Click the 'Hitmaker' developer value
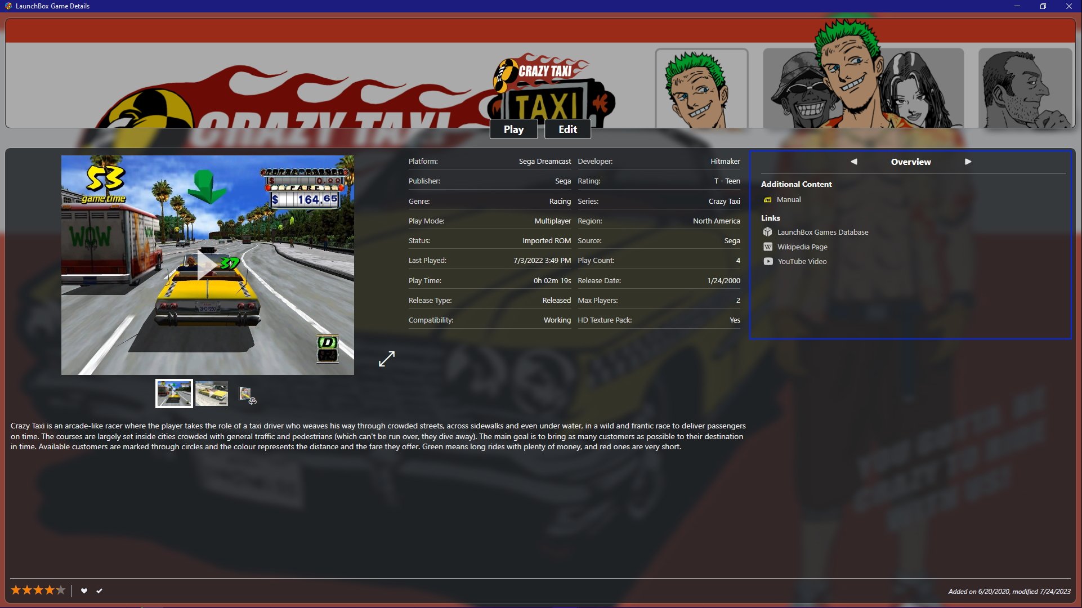The width and height of the screenshot is (1082, 608). coord(725,161)
